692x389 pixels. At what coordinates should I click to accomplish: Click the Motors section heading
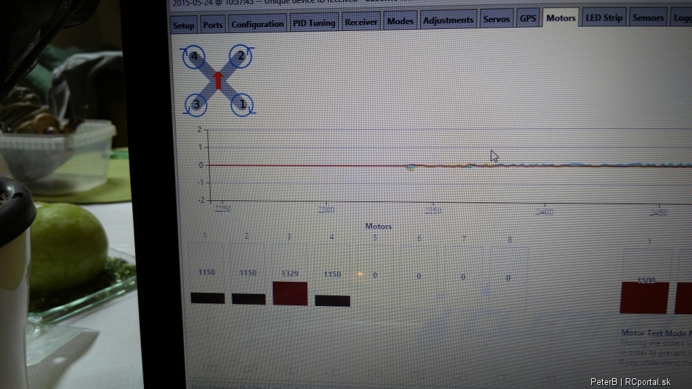[x=378, y=226]
